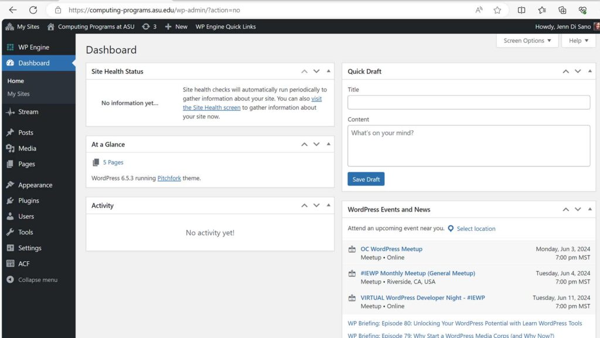Click the Media sidebar icon
This screenshot has width=600, height=338.
(11, 148)
